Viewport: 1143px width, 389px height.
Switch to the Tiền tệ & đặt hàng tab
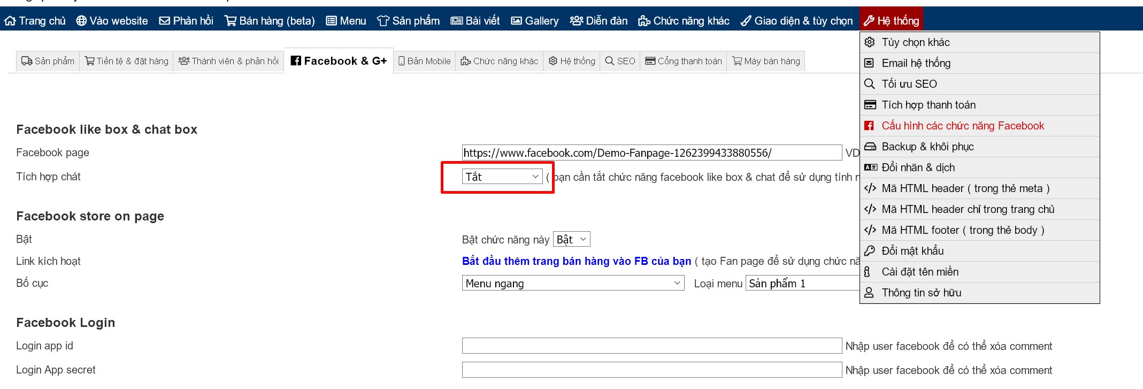click(x=127, y=61)
